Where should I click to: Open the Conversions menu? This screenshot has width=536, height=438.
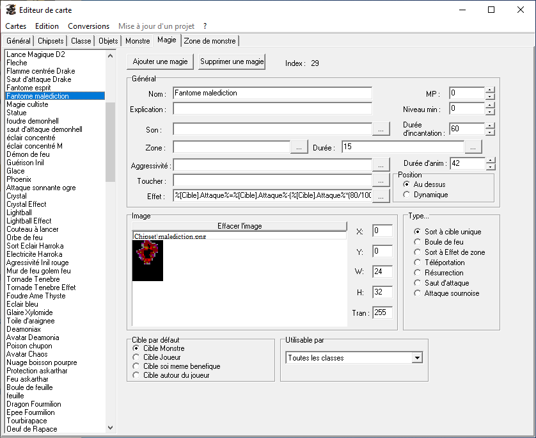[88, 26]
